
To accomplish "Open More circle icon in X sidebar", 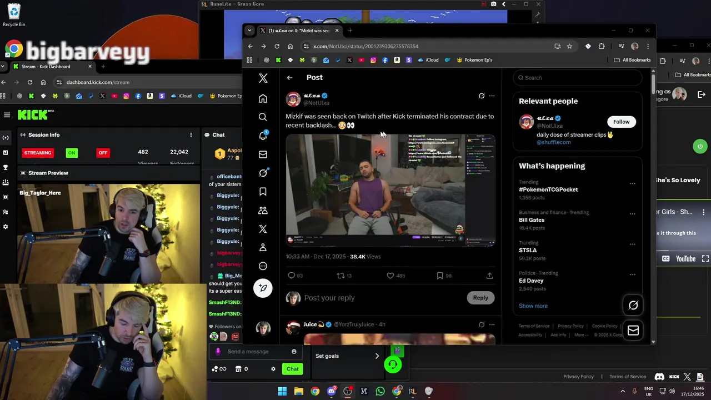I will (x=263, y=266).
